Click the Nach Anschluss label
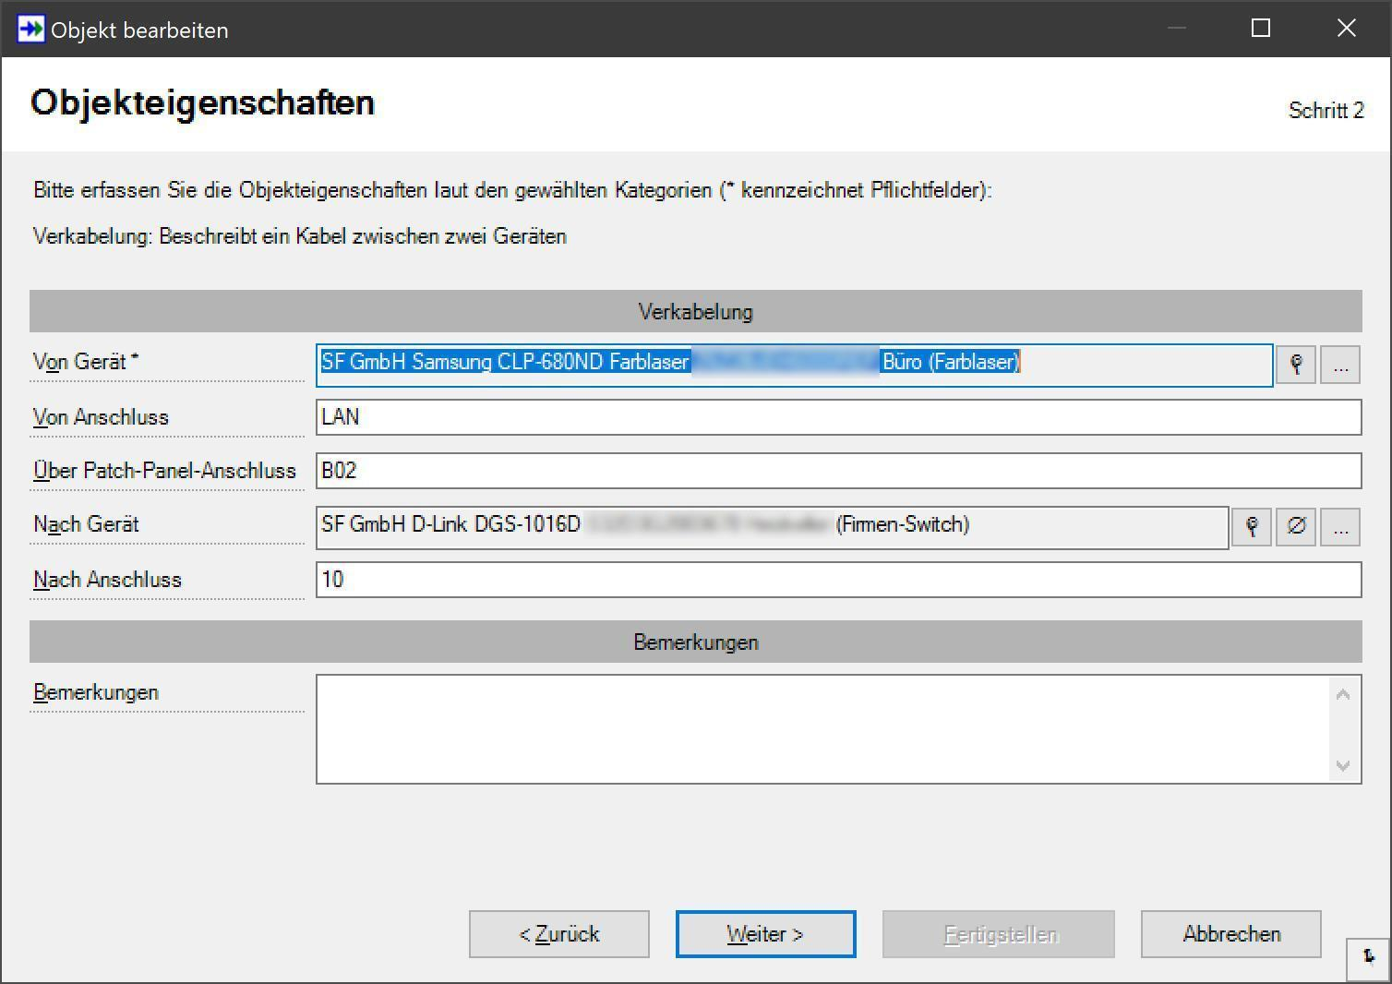Screen dimensions: 1392x984 coord(107,580)
